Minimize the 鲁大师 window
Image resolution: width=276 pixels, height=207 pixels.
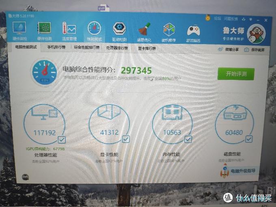(258, 20)
